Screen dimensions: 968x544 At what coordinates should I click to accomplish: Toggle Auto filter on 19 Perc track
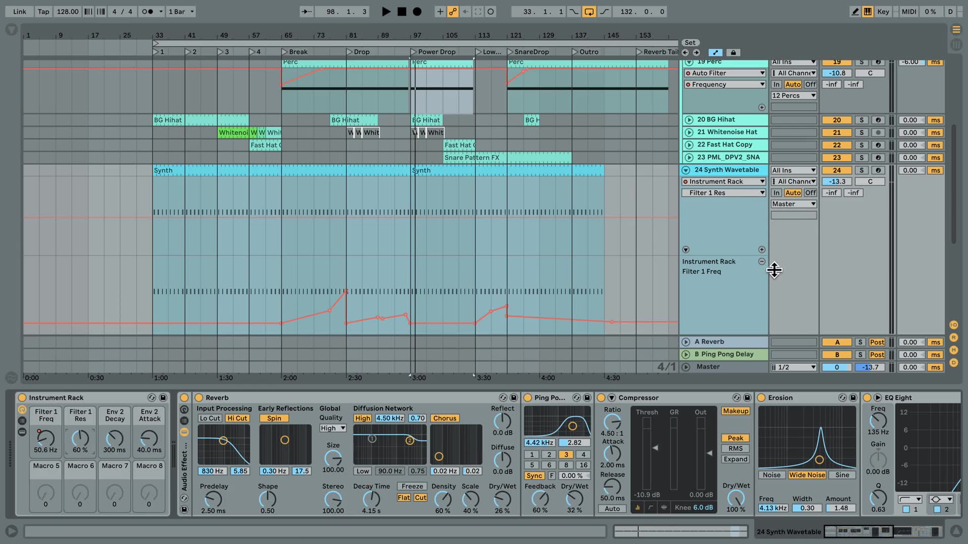(x=688, y=73)
